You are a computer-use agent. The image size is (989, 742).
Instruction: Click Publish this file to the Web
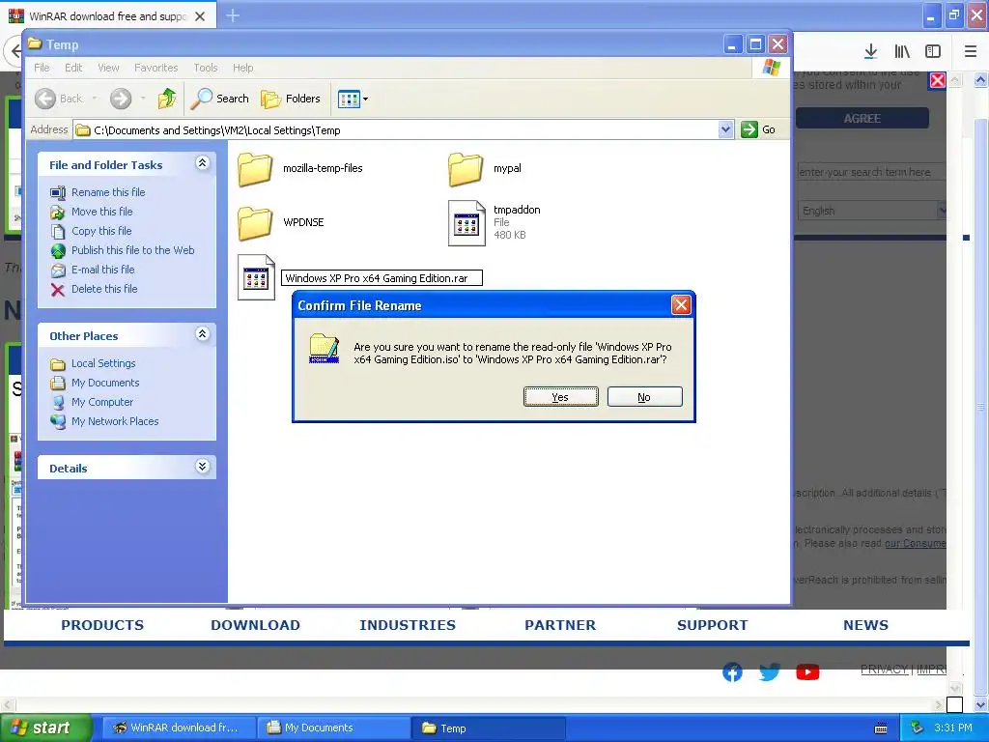pos(132,250)
